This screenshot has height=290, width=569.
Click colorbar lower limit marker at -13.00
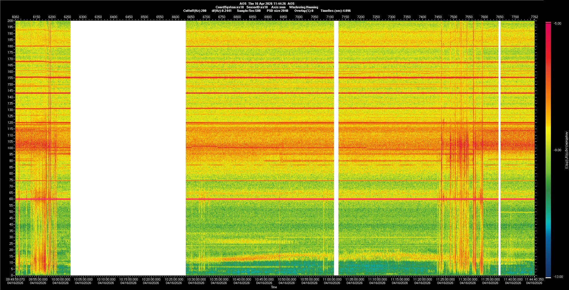(x=548, y=277)
